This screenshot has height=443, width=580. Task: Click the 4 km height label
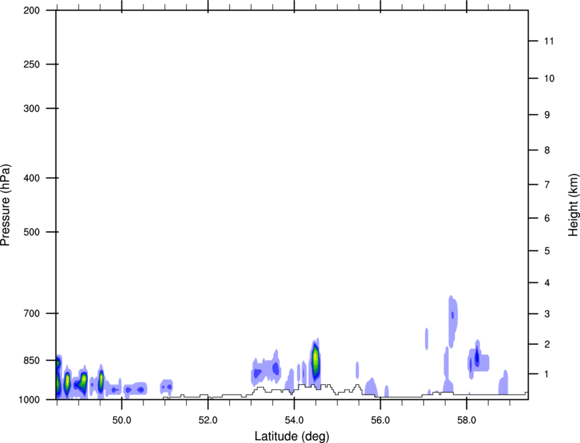pyautogui.click(x=547, y=283)
